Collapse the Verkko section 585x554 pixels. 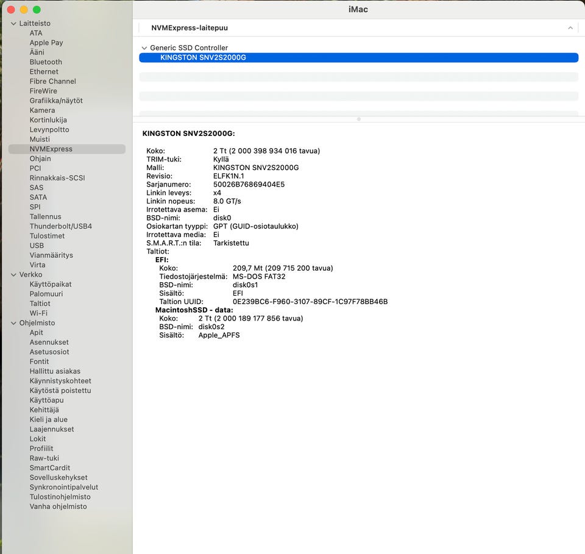point(13,275)
